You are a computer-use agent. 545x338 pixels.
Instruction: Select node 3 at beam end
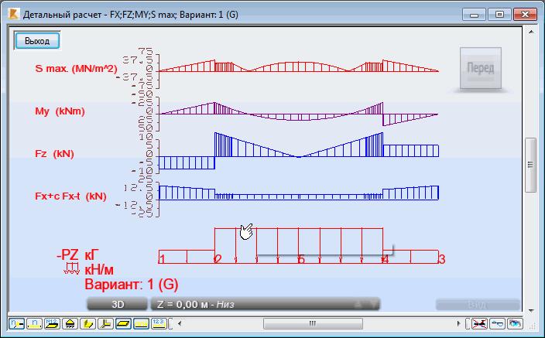click(x=442, y=259)
